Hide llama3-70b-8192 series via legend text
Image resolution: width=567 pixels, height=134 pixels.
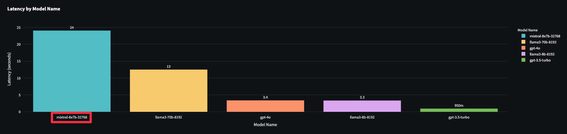543,42
